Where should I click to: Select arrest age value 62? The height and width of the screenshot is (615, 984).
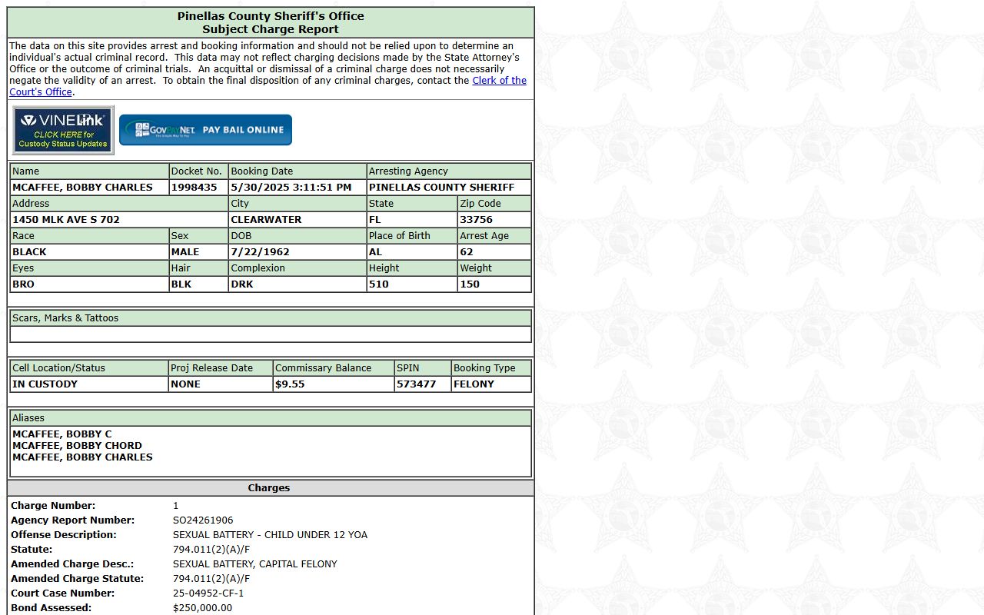(x=494, y=252)
